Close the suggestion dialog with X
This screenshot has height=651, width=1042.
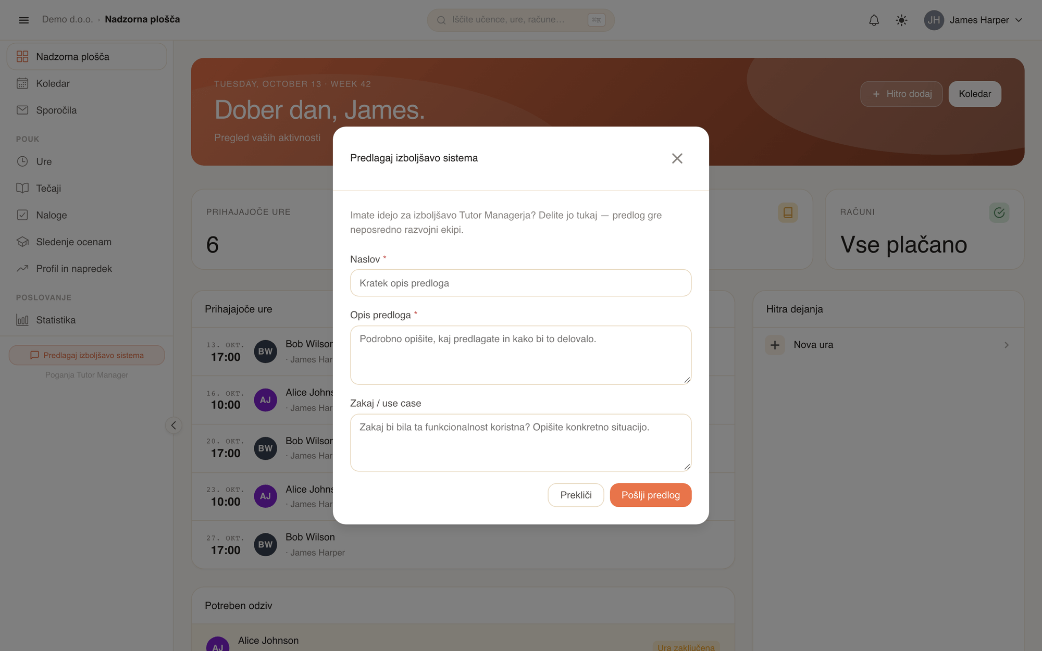click(677, 158)
